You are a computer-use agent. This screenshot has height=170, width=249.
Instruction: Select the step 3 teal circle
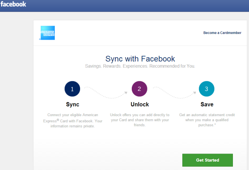click(x=206, y=89)
